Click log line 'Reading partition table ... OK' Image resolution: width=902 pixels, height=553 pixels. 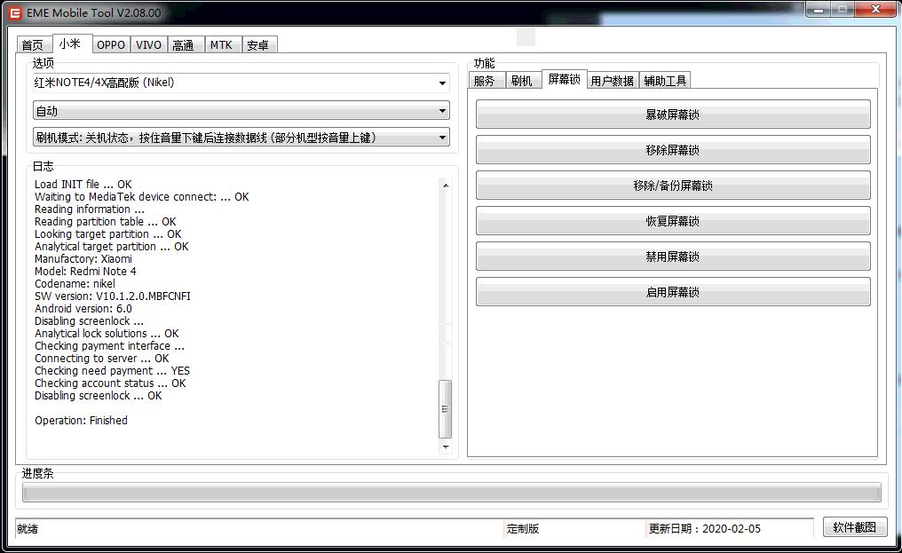click(x=106, y=222)
